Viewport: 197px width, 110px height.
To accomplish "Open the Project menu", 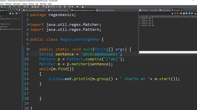I will [x=31, y=4].
